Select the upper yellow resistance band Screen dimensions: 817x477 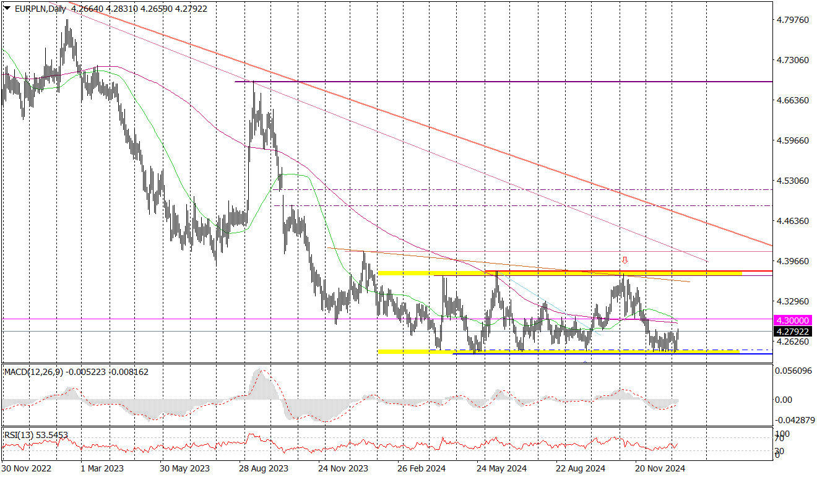point(560,273)
